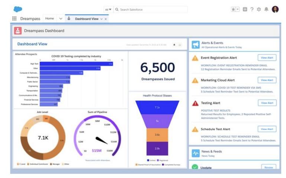This screenshot has width=286, height=178.
Task: Click the bell icon in Dashboard View header
Action: 174,44
